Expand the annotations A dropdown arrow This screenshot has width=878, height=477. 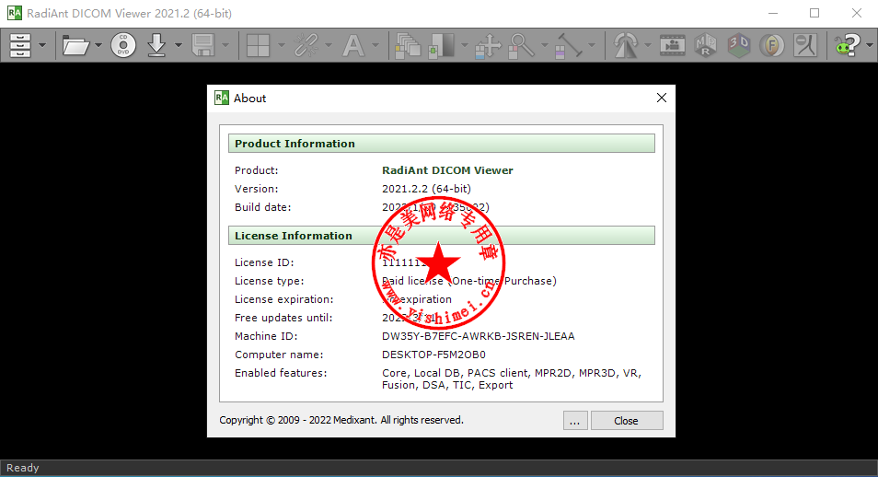[375, 45]
